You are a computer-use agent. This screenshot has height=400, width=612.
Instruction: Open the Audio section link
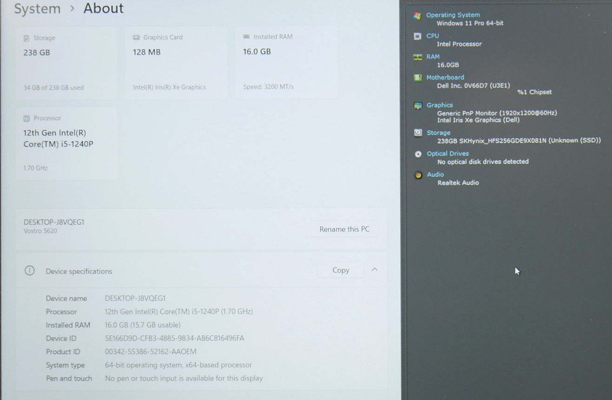pyautogui.click(x=435, y=174)
